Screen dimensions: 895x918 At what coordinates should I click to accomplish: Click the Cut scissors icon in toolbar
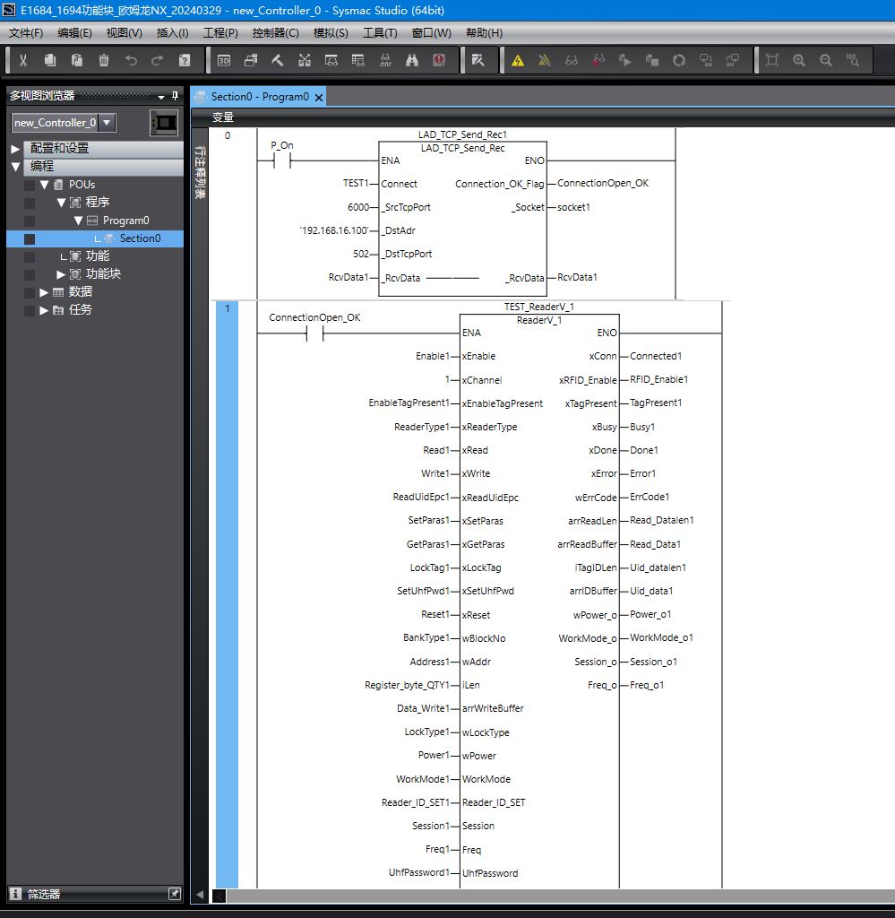pos(23,60)
